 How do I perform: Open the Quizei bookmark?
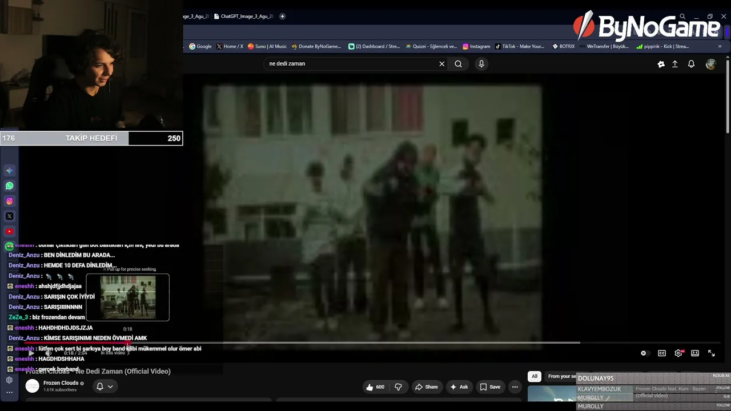tap(431, 47)
